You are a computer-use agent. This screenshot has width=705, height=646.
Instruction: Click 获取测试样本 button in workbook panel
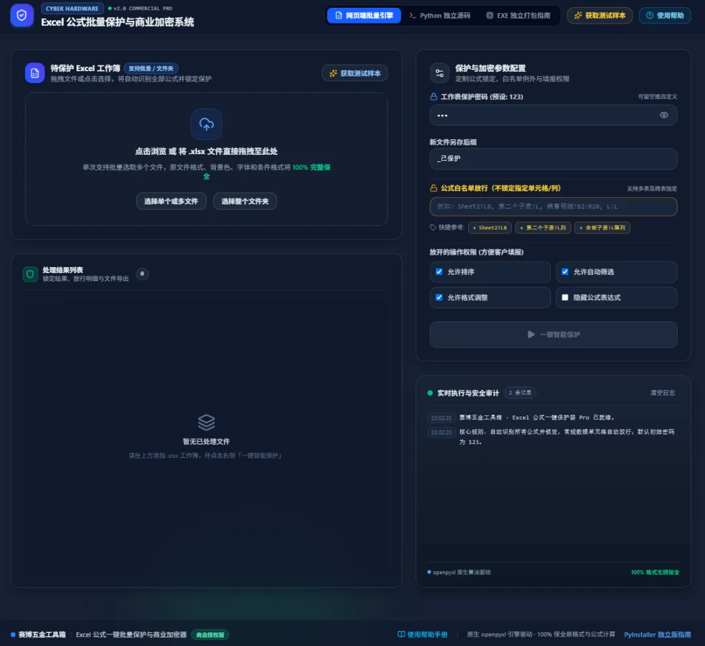coord(354,73)
